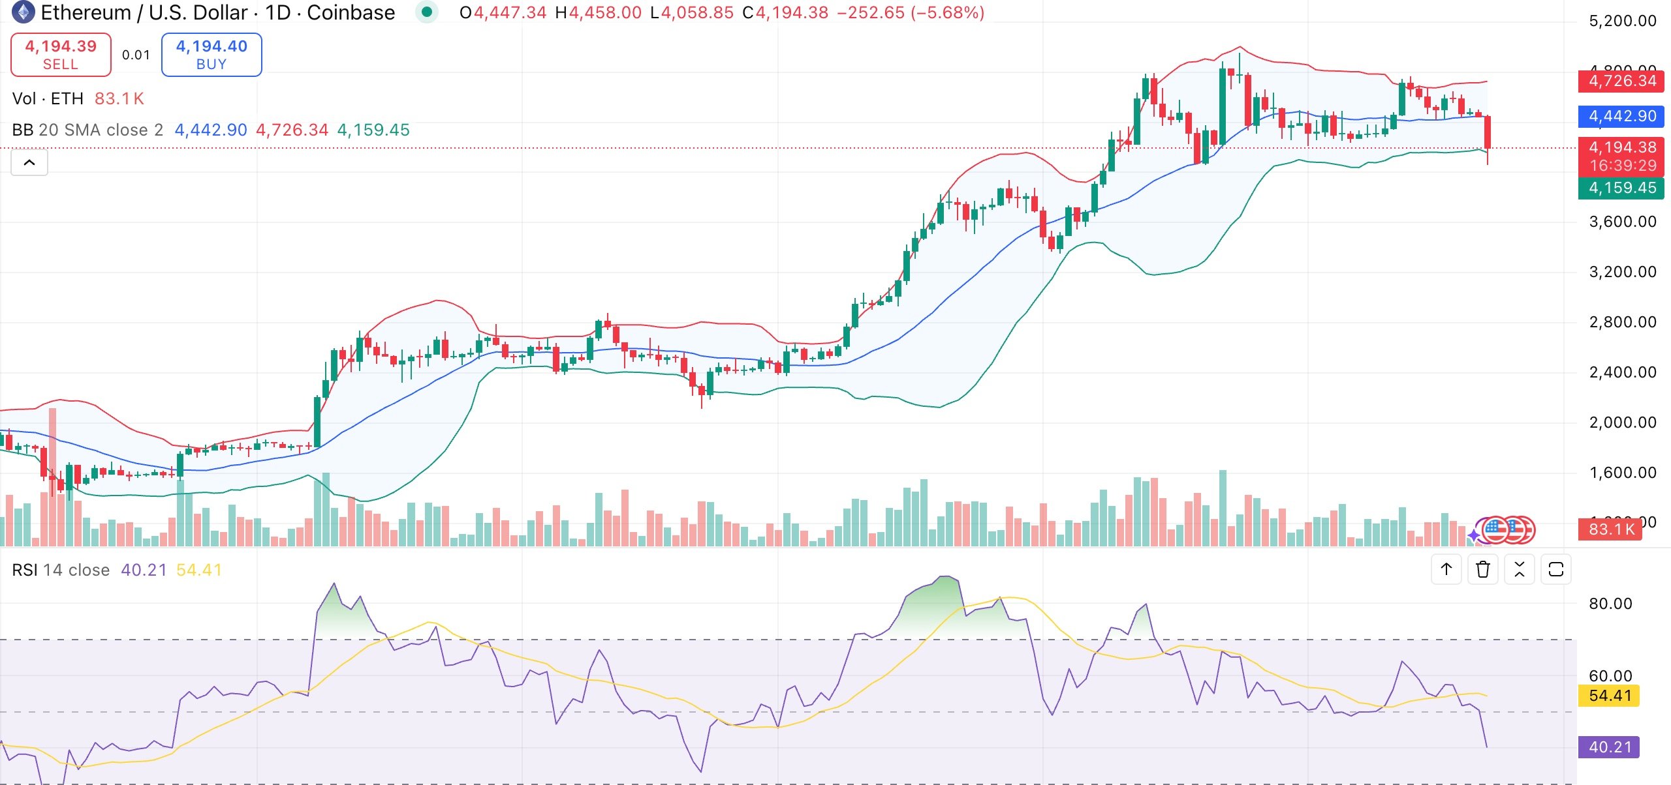Click the green status dot next to OHLC values
Screen dimensions: 1671x785
click(x=426, y=12)
